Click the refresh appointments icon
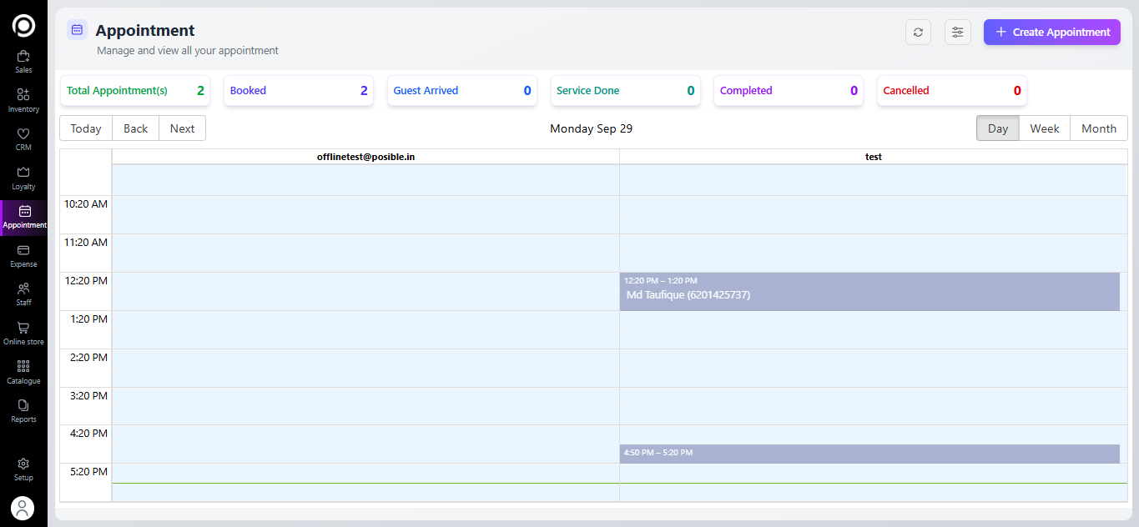 [x=918, y=33]
